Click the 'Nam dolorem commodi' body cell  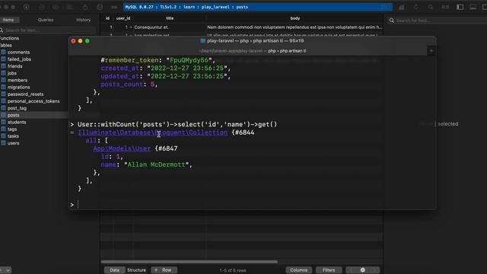[294, 27]
